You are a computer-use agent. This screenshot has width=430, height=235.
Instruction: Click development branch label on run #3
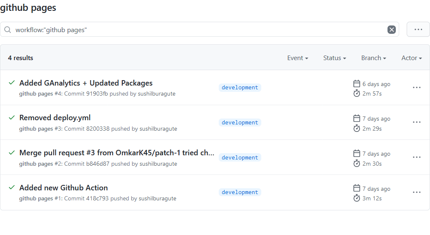coord(240,122)
